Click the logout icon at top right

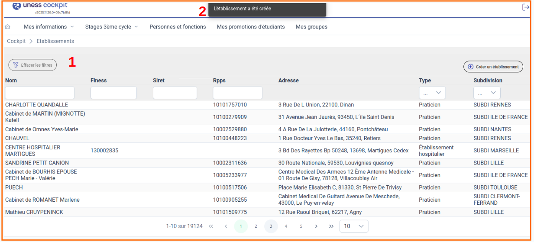pyautogui.click(x=525, y=7)
